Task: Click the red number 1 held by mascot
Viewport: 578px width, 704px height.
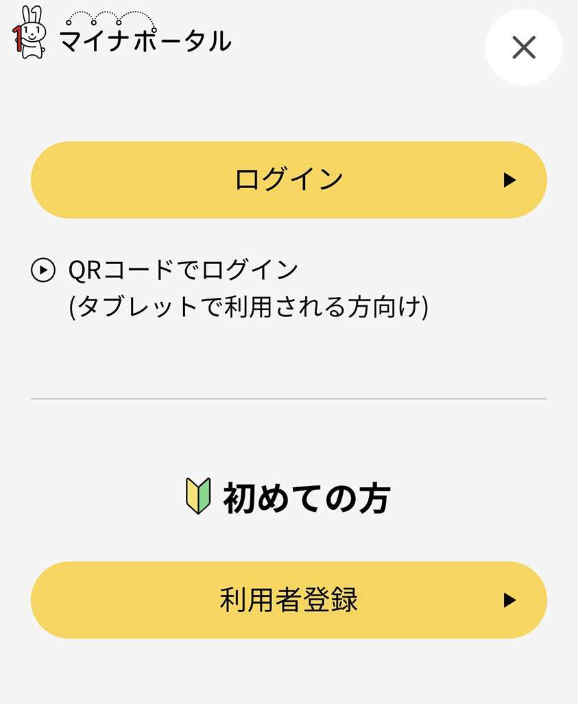Action: click(x=17, y=38)
